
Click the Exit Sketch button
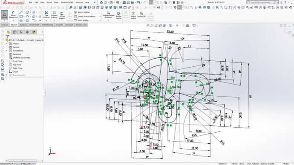[4, 14]
